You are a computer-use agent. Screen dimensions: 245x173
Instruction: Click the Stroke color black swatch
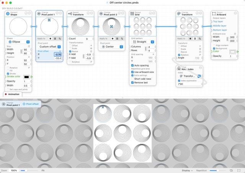pyautogui.click(x=26, y=77)
